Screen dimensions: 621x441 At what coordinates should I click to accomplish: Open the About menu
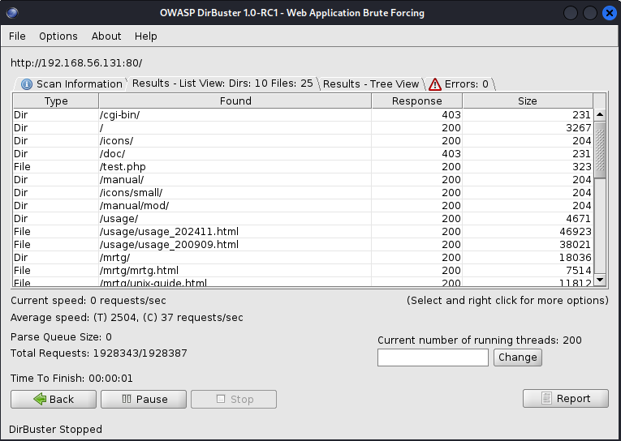(x=106, y=36)
